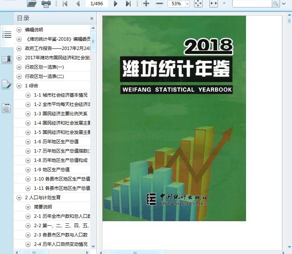The width and height of the screenshot is (292, 254).
Task: Open 1-3 国民经济主要比例关系
Action: pos(61,114)
